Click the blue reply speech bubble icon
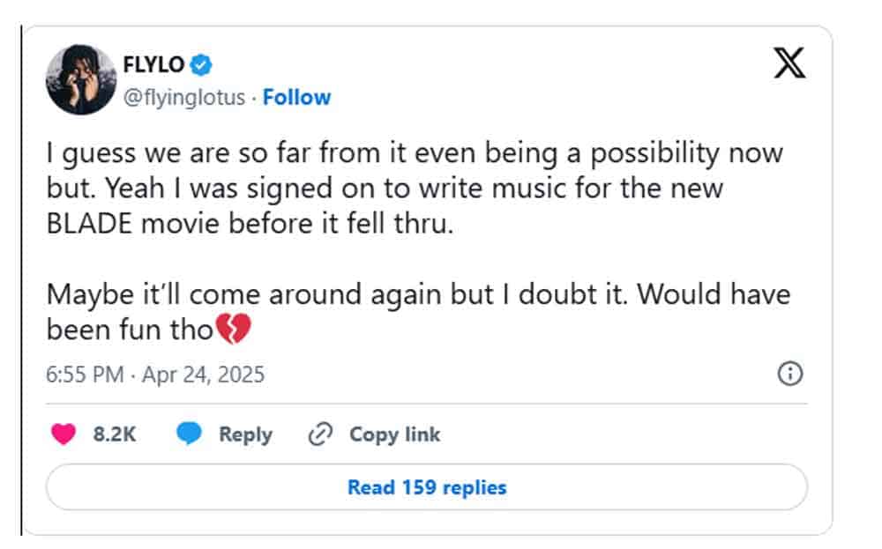This screenshot has width=882, height=549. tap(190, 434)
